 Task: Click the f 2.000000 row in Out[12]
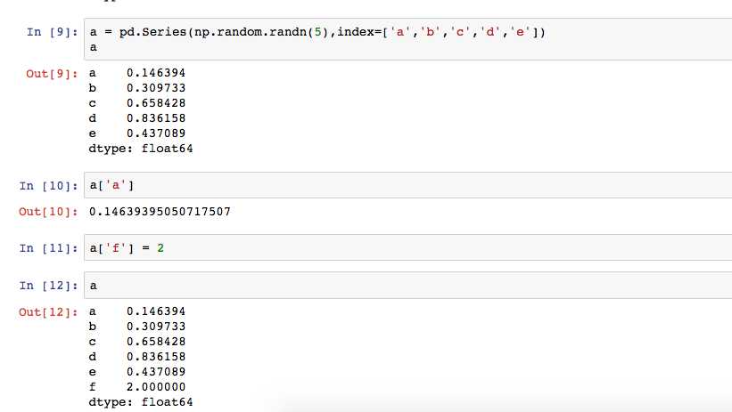137,387
